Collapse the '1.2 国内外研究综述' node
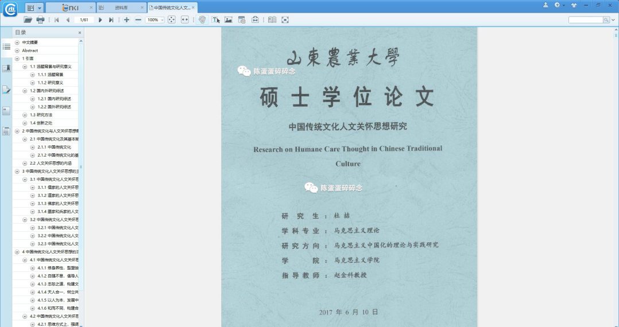619x327 pixels. [25, 91]
